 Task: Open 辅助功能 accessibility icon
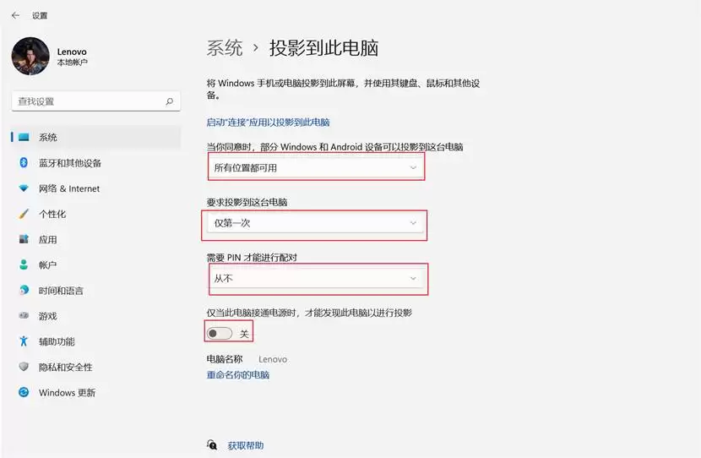point(24,341)
